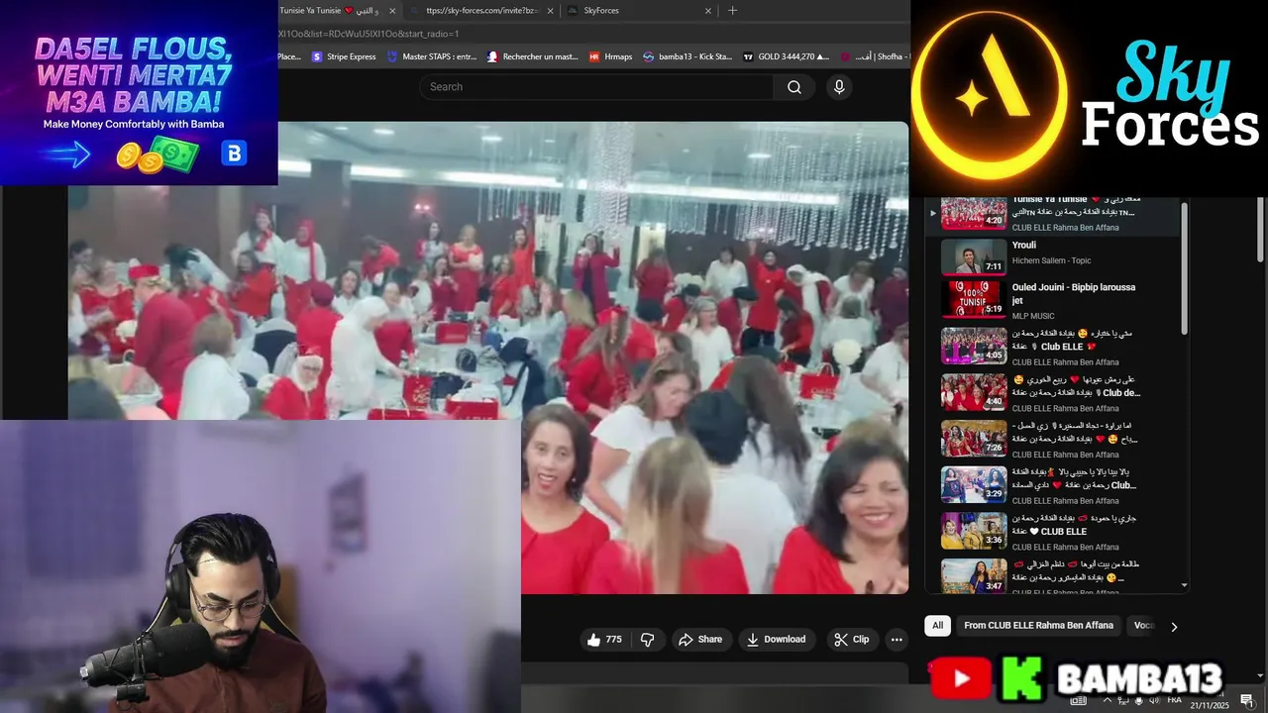This screenshot has width=1268, height=713.
Task: Dislike the video with the thumbs-down icon
Action: tap(648, 640)
